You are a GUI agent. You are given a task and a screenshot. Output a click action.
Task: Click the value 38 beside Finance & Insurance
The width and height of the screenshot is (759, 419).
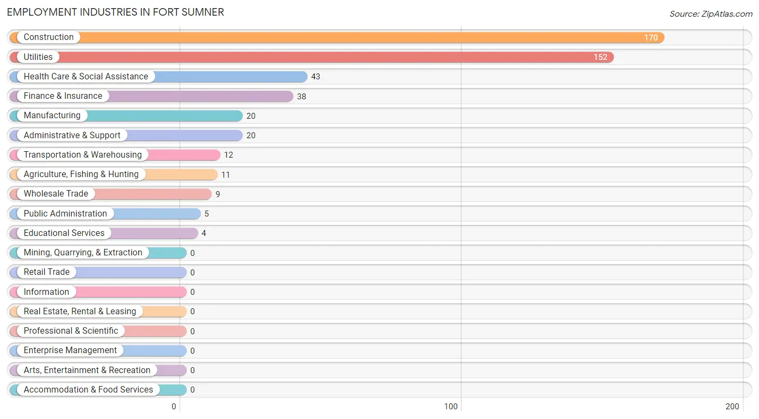pos(302,96)
